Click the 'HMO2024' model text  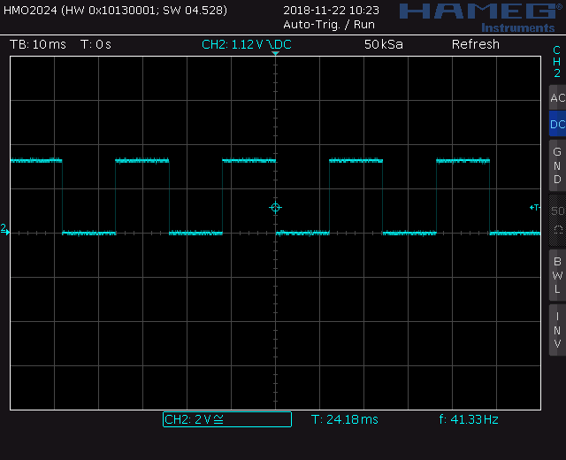point(30,10)
